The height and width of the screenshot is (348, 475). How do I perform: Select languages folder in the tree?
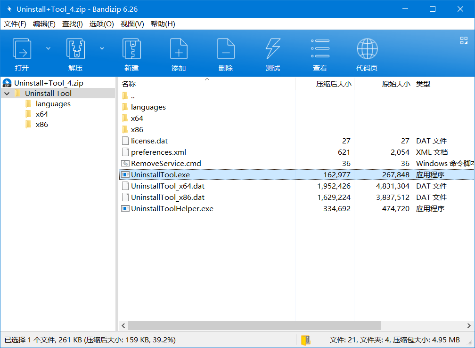[53, 104]
